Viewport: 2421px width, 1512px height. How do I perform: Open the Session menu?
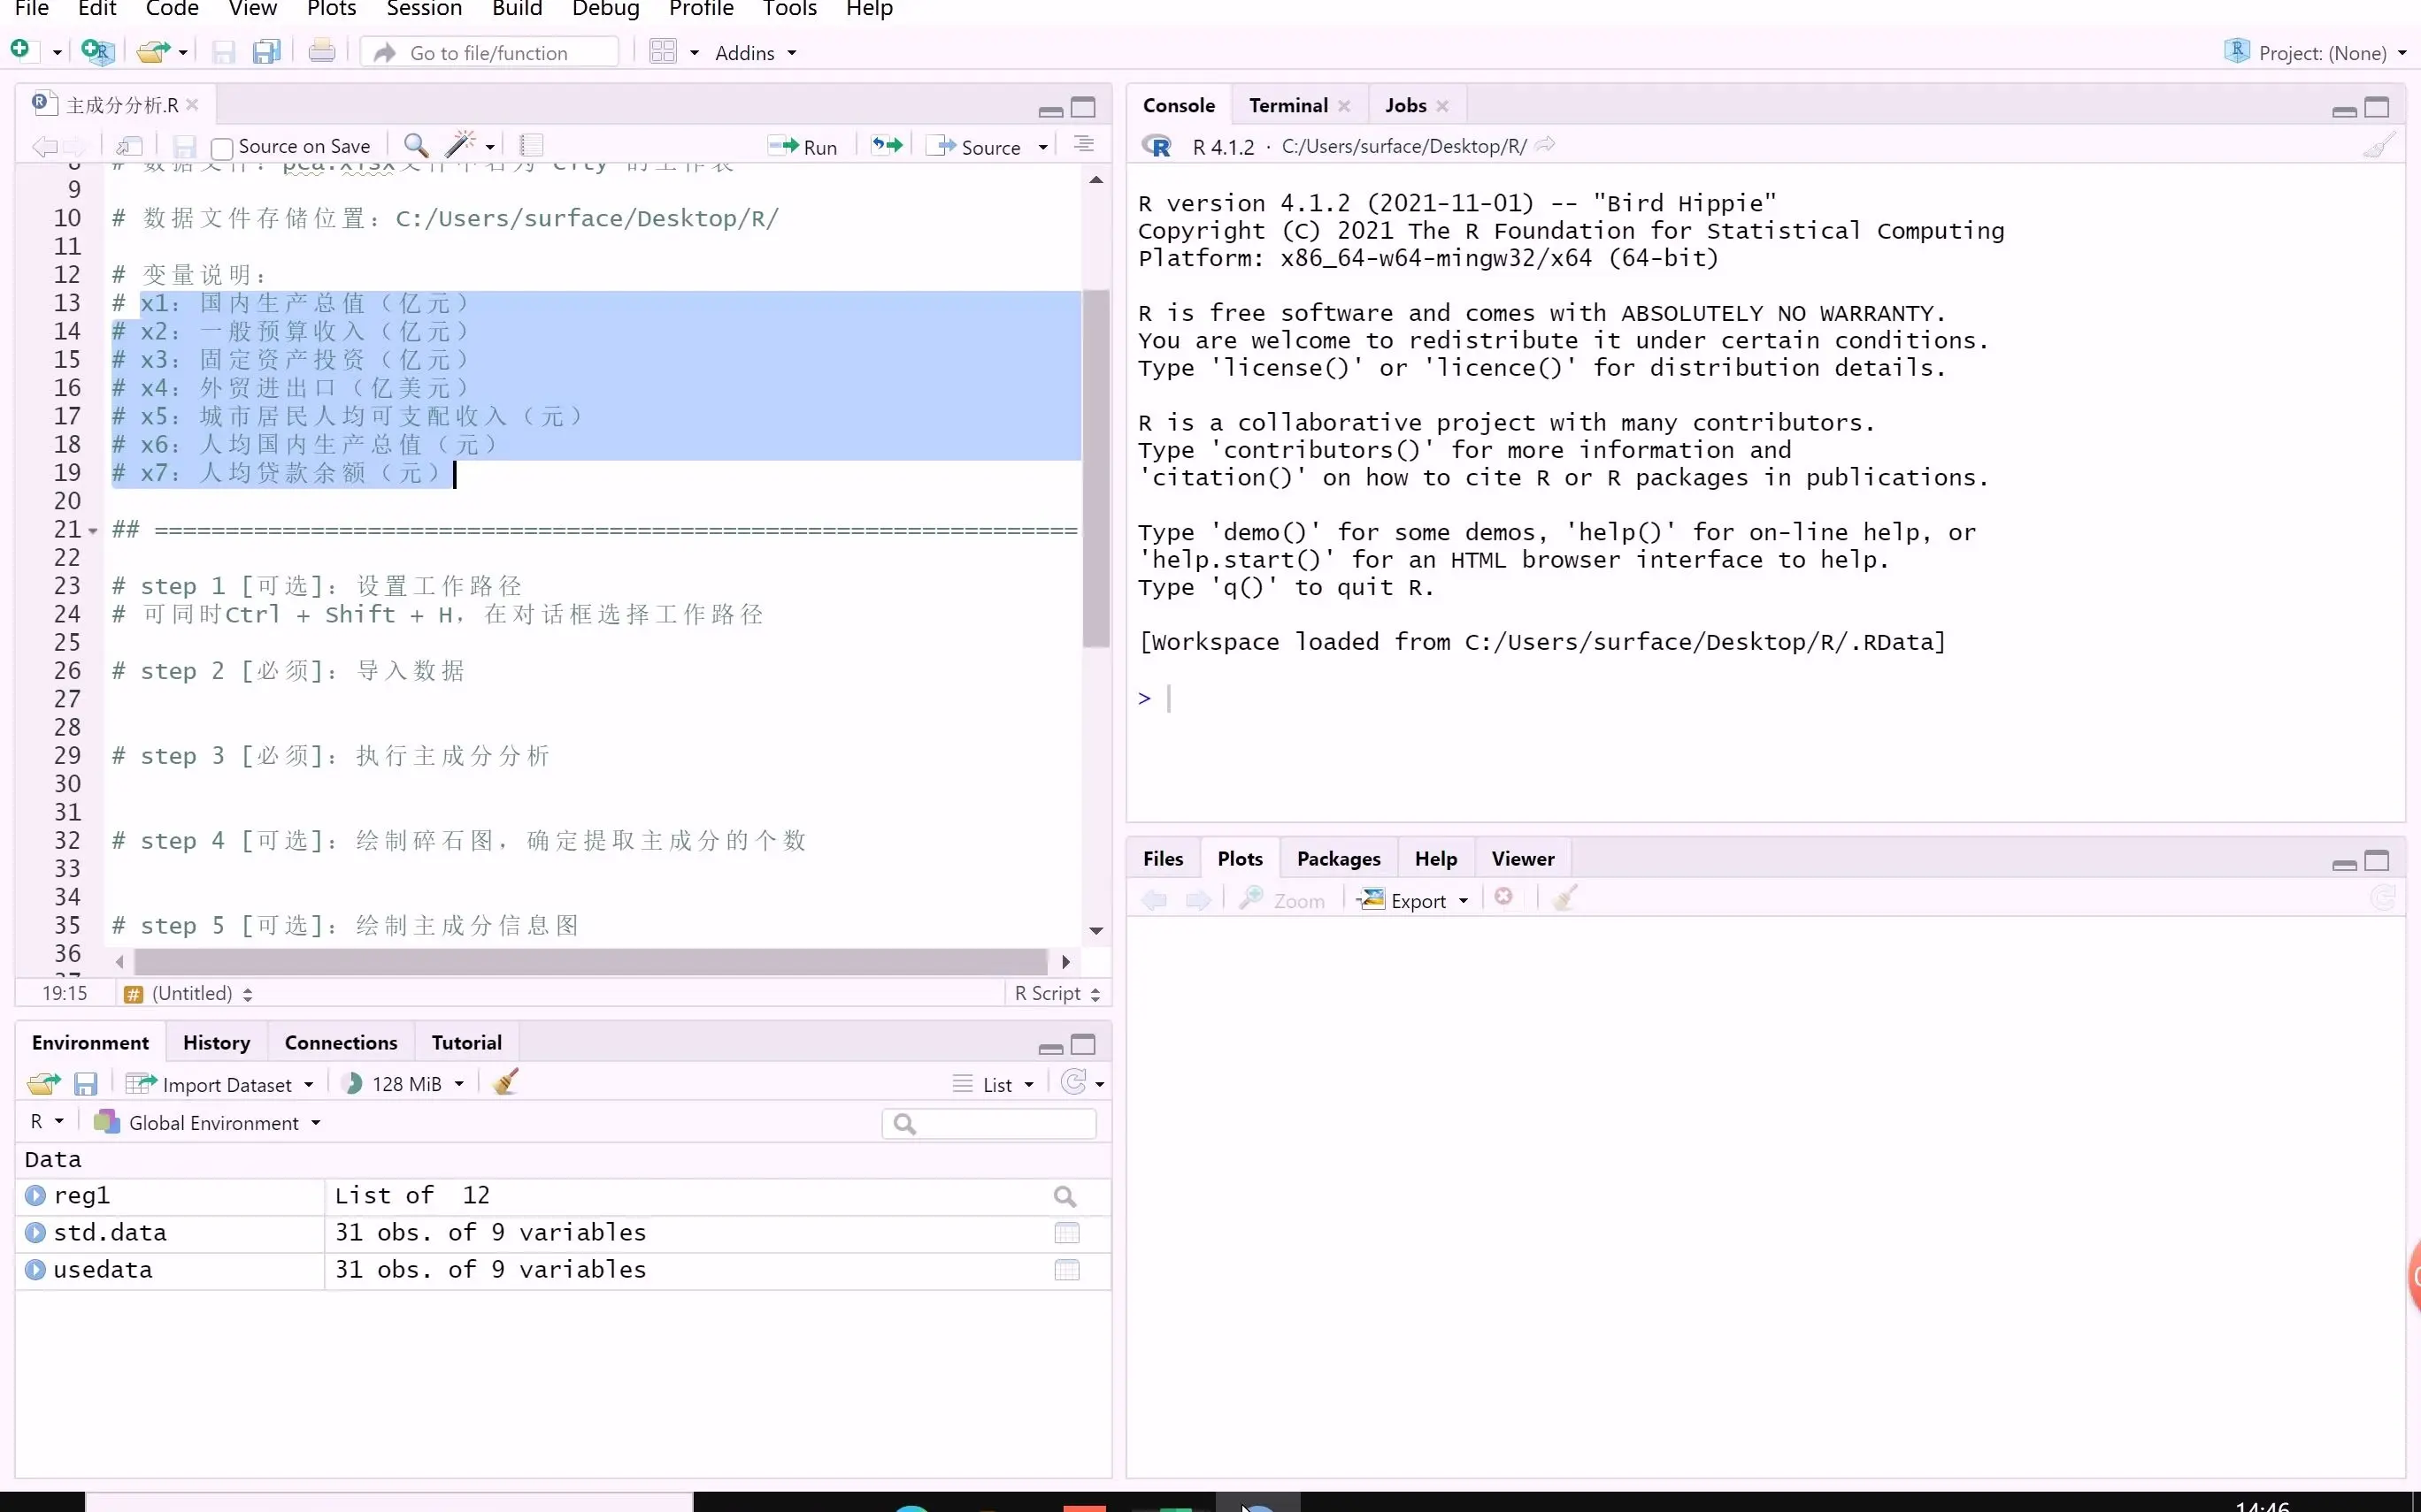424,9
